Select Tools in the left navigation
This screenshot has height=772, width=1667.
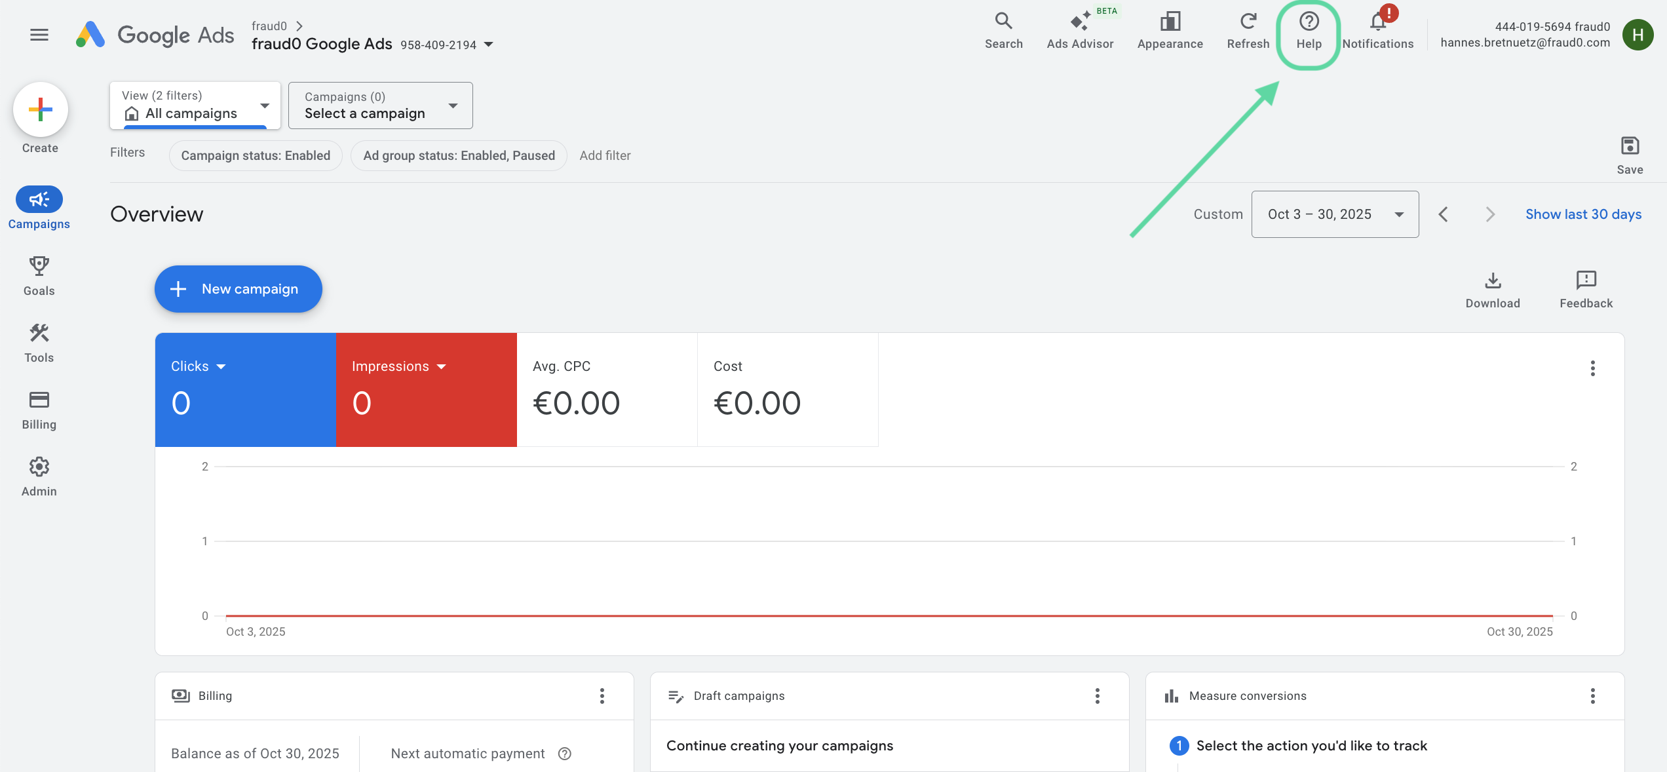tap(39, 342)
